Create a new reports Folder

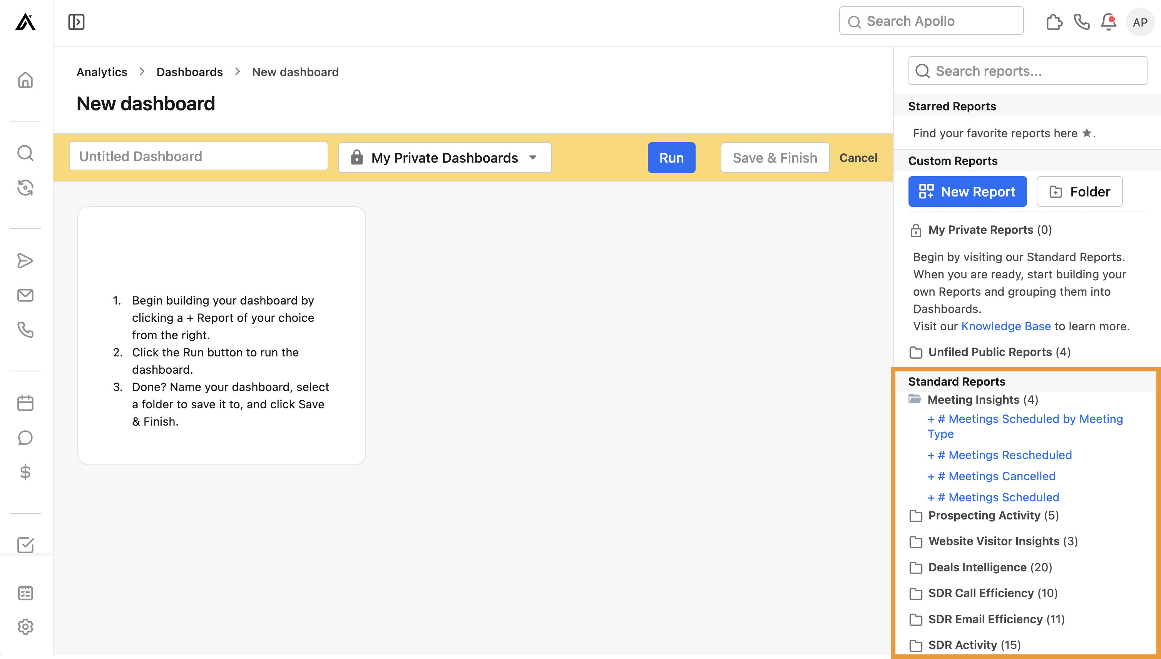point(1079,191)
